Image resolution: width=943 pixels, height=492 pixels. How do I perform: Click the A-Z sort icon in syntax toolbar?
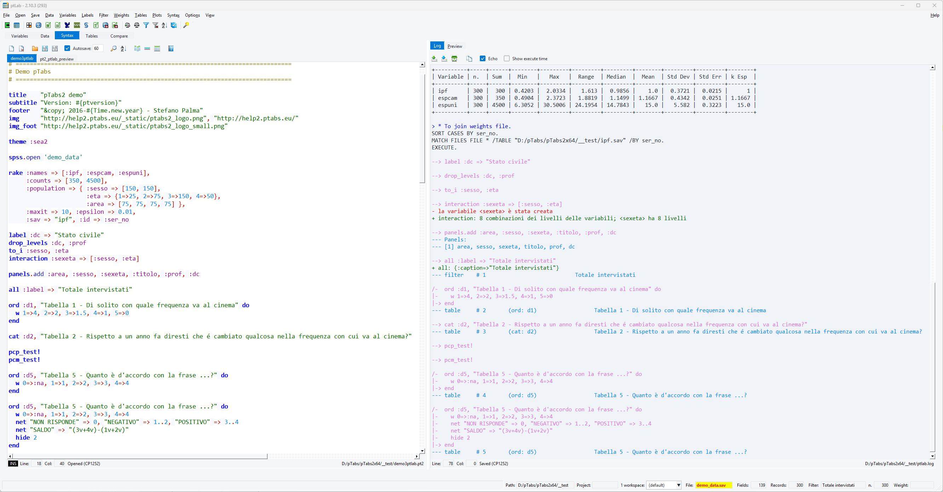click(x=123, y=49)
